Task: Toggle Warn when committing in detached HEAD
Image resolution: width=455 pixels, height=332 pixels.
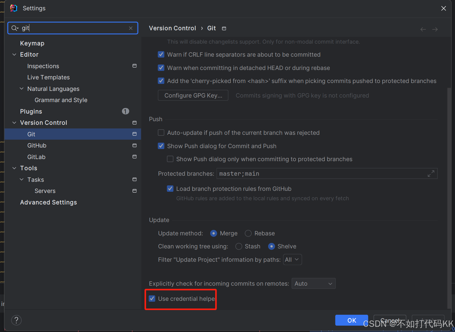Action: pos(161,68)
